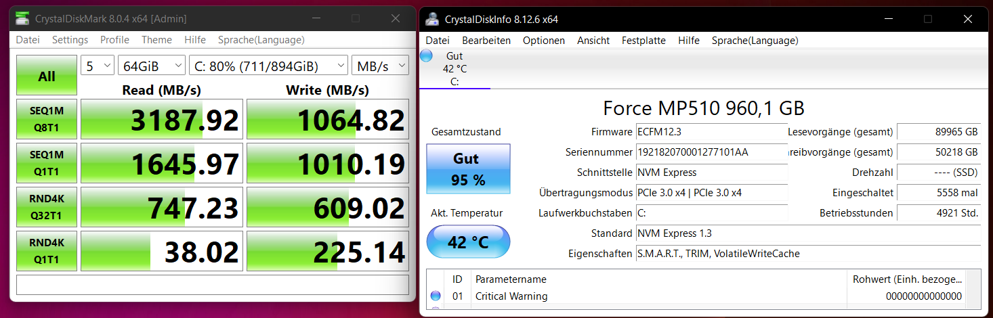Click the Laufwerkbuchstaben field C:
The image size is (993, 318).
click(711, 213)
